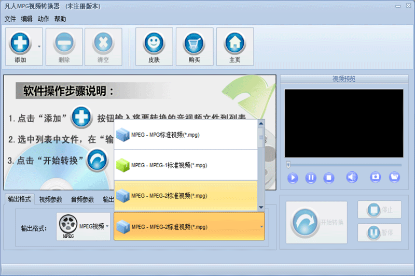Click the 开始转换 start conversion button
This screenshot has height=276, width=415.
316,222
